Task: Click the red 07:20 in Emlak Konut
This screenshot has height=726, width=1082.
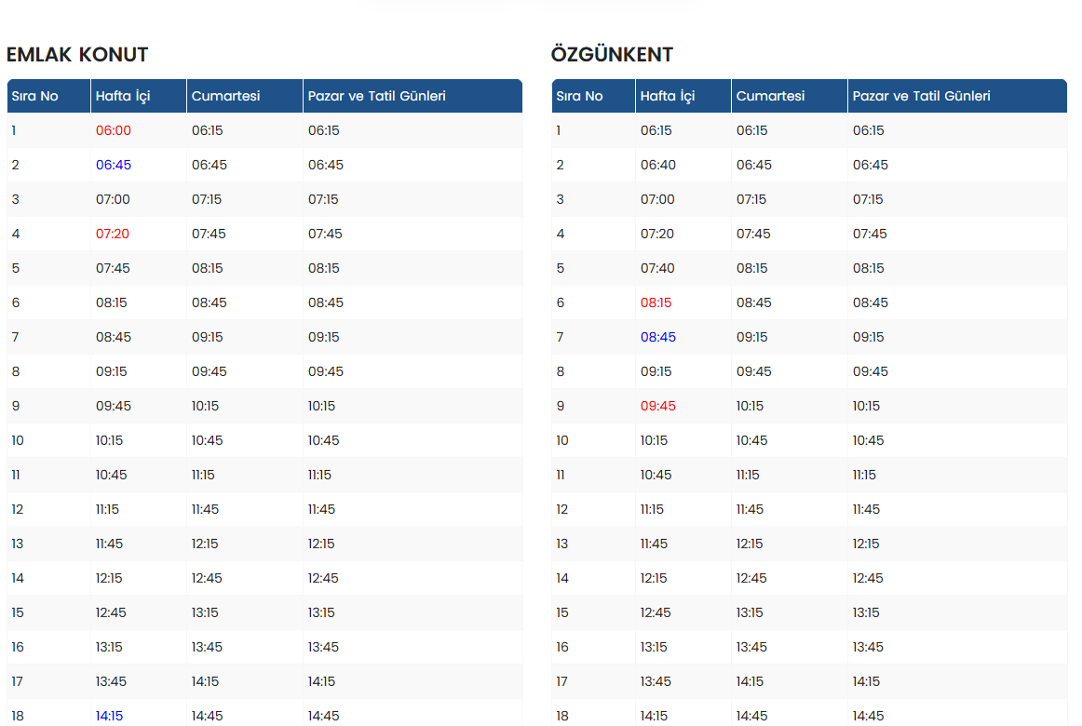Action: click(x=113, y=234)
